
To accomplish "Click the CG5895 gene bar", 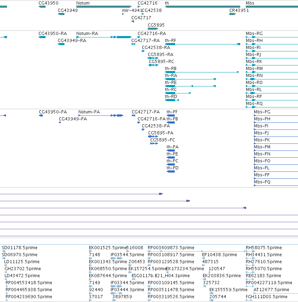I will (153, 29).
